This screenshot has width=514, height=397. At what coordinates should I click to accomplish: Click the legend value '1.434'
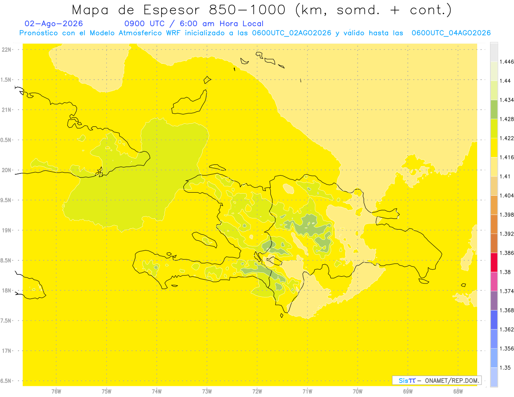pyautogui.click(x=507, y=100)
